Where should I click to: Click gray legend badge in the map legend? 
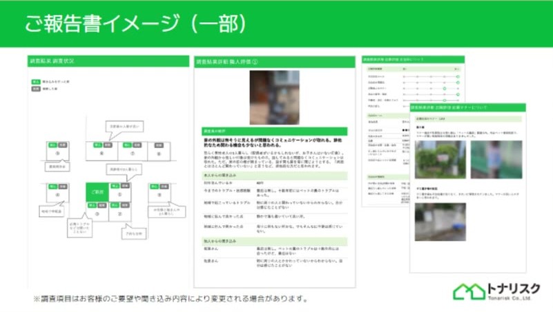36,89
